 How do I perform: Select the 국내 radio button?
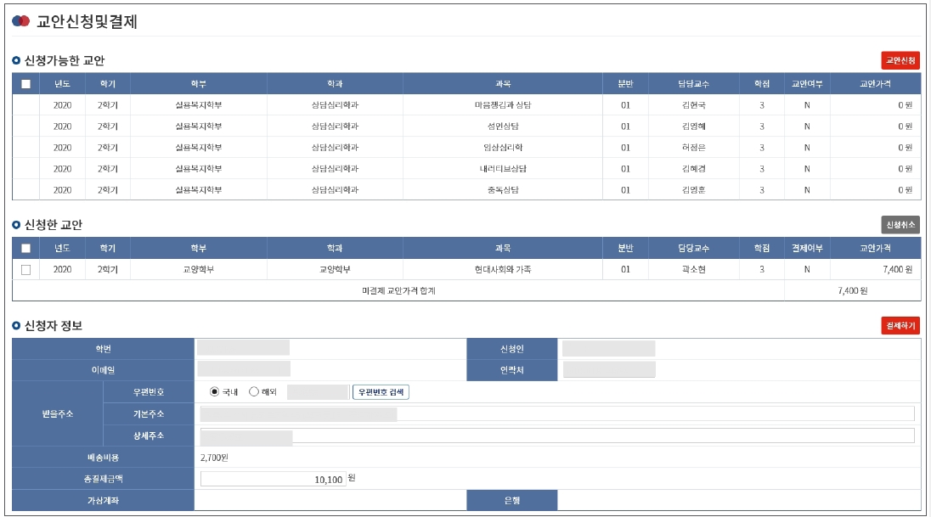click(214, 392)
